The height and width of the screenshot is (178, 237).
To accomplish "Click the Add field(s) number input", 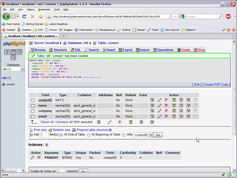I will 44,135.
